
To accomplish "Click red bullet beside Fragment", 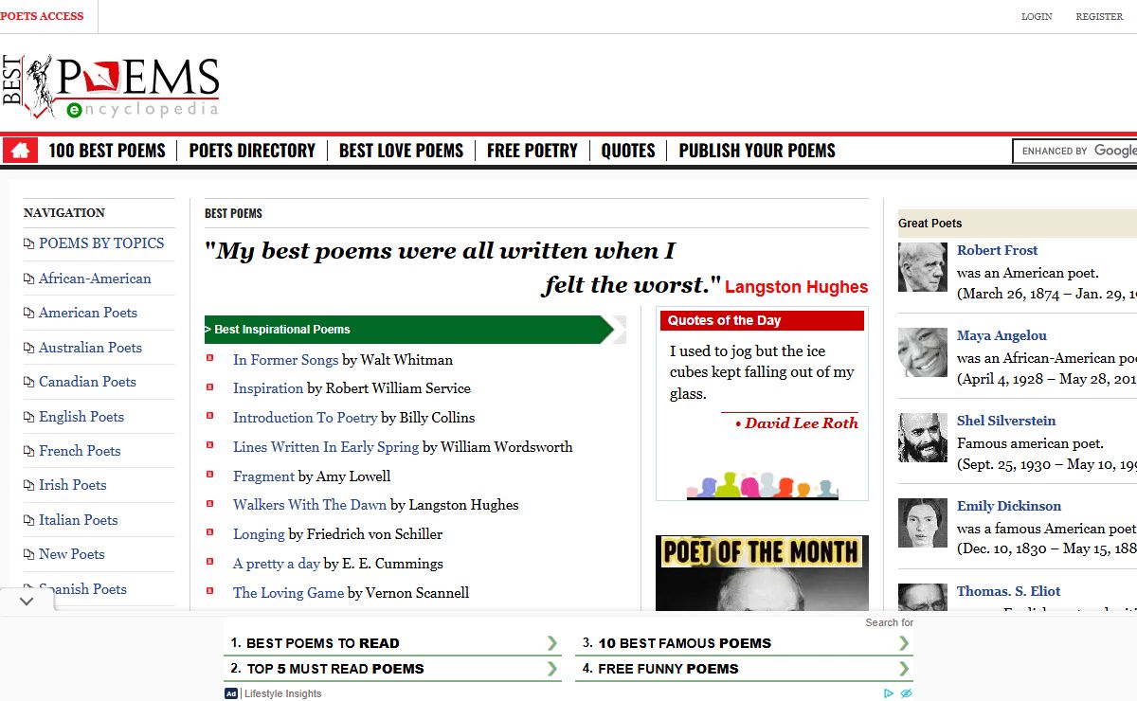I will [x=210, y=475].
